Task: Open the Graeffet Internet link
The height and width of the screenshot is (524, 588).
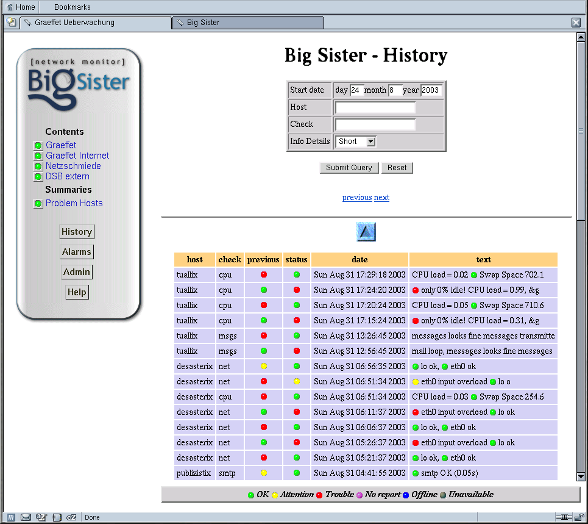Action: tap(77, 156)
